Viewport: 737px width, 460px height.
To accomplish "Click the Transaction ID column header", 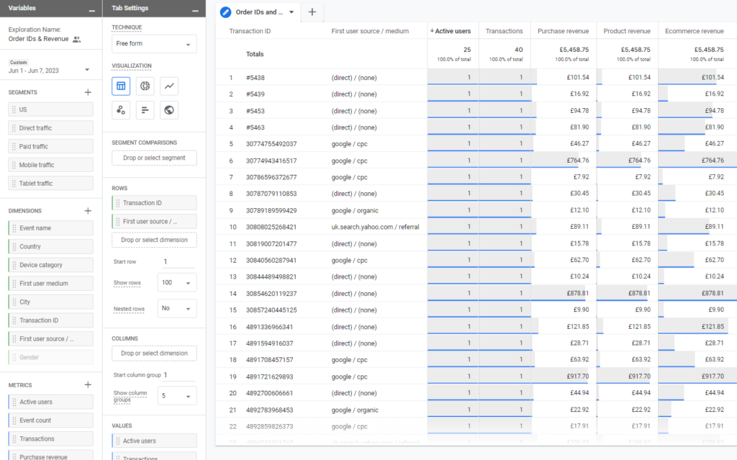I will tap(250, 31).
